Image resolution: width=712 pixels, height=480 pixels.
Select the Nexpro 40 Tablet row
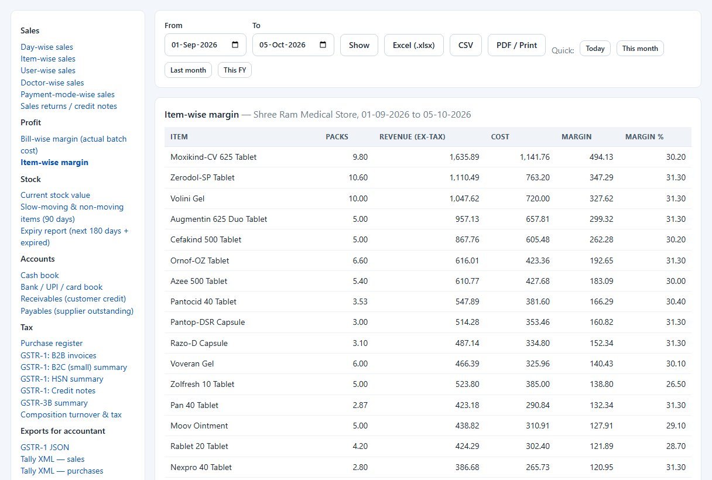[428, 467]
